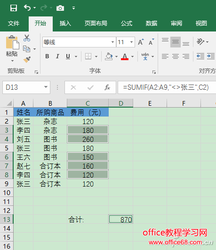This screenshot has height=250, width=216.
Task: Click the camera screenshot icon
Action: click(x=60, y=8)
